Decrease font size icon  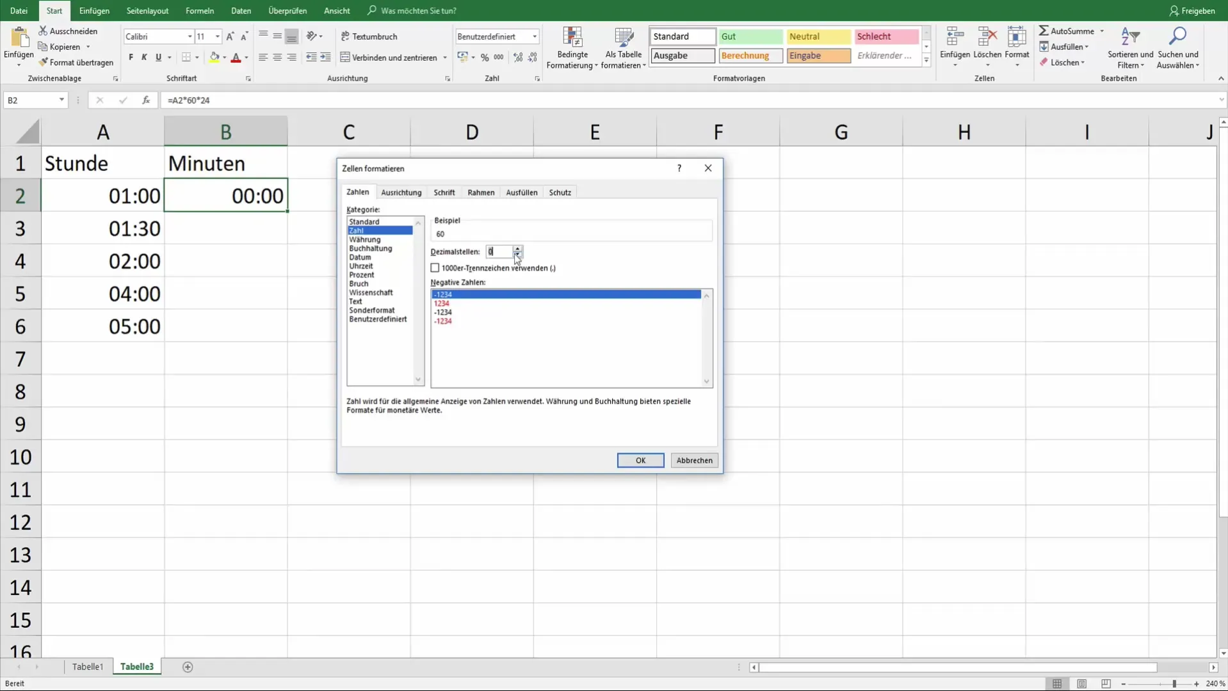(244, 36)
